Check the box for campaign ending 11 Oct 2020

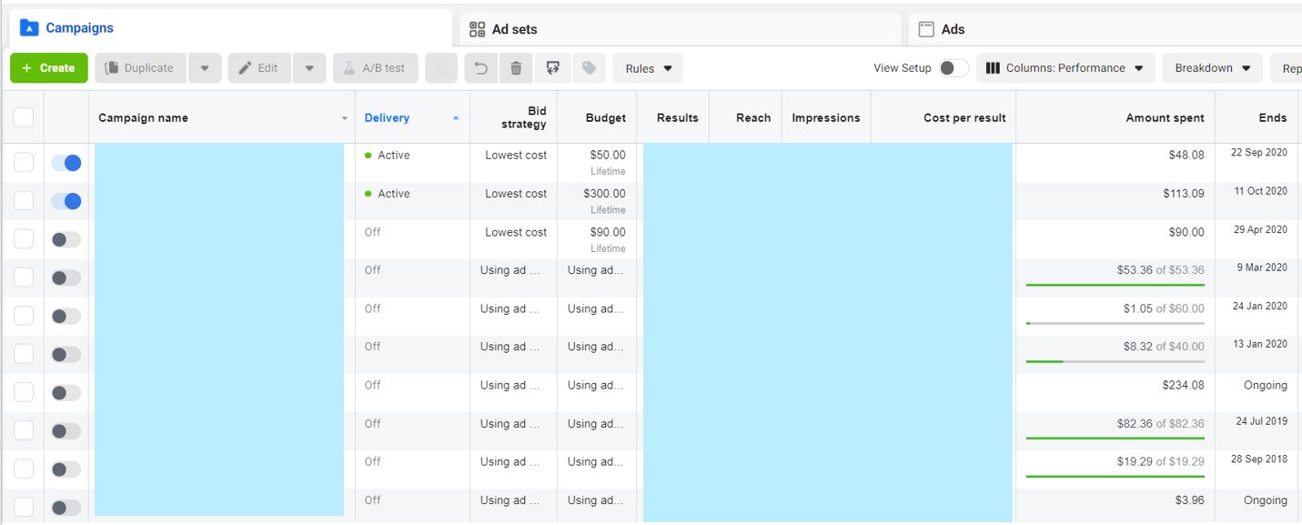coord(24,201)
